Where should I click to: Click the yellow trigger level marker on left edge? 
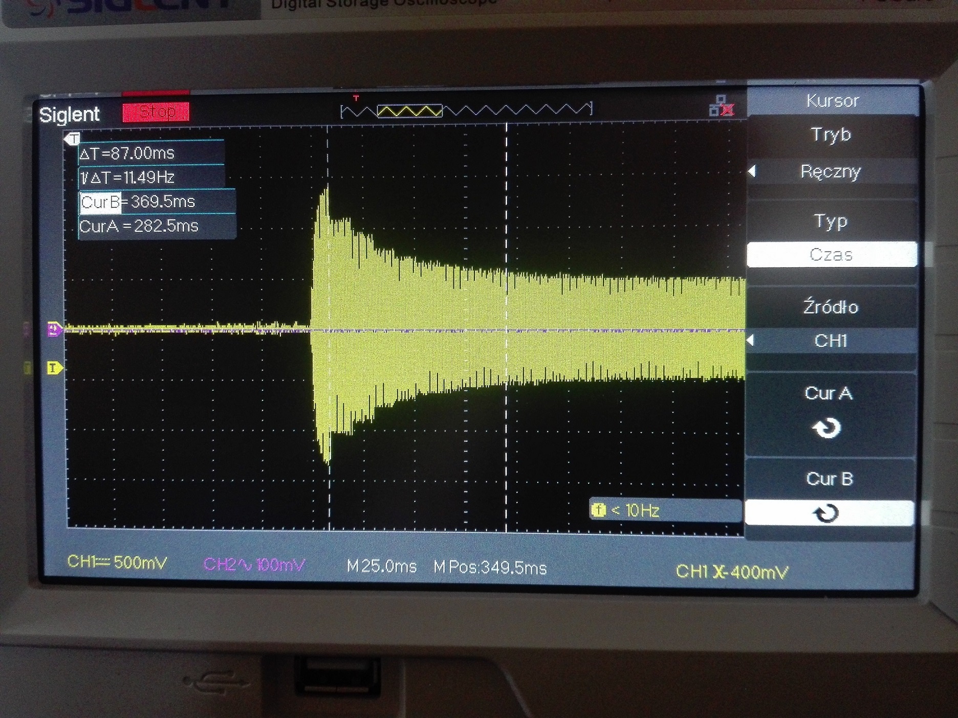54,368
